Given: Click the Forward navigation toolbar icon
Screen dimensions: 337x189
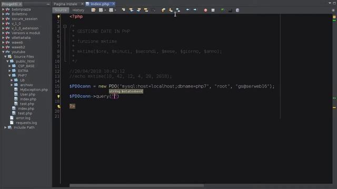Looking at the screenshot, I should click(x=111, y=10).
